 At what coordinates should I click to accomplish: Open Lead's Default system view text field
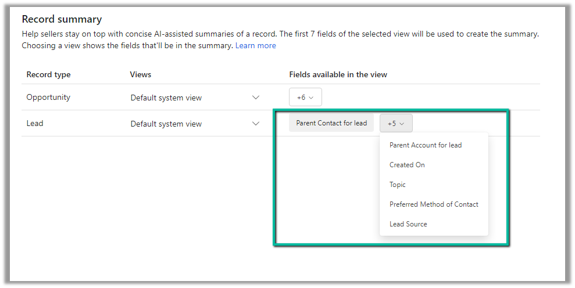click(166, 124)
